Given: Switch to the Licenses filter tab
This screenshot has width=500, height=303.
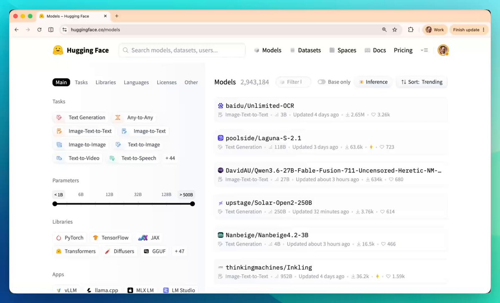Looking at the screenshot, I should tap(166, 82).
